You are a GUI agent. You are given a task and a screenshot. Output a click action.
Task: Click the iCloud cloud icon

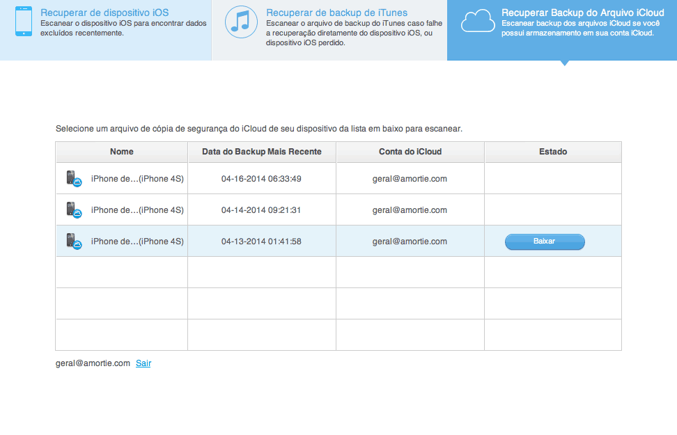coord(478,21)
